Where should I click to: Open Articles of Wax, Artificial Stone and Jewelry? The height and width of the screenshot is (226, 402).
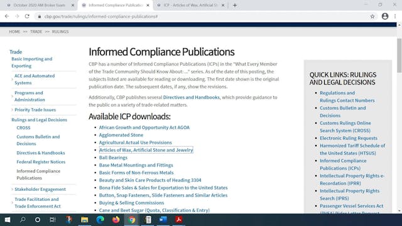coord(146,150)
